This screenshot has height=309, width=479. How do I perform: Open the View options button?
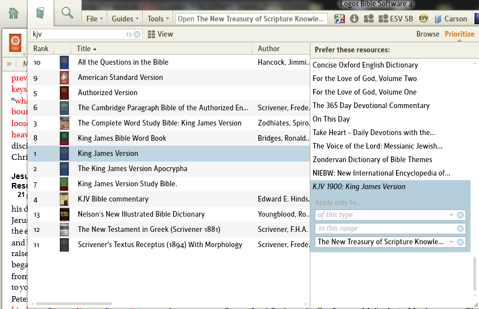[x=160, y=34]
